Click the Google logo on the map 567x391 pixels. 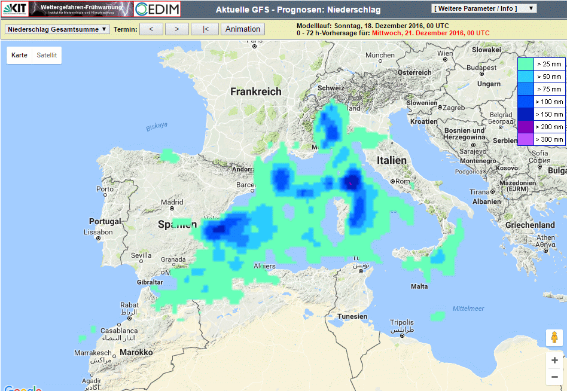tap(23, 388)
